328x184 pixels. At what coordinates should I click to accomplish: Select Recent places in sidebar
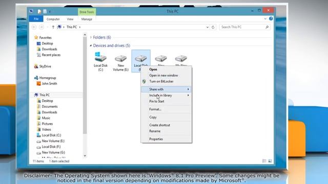click(51, 55)
